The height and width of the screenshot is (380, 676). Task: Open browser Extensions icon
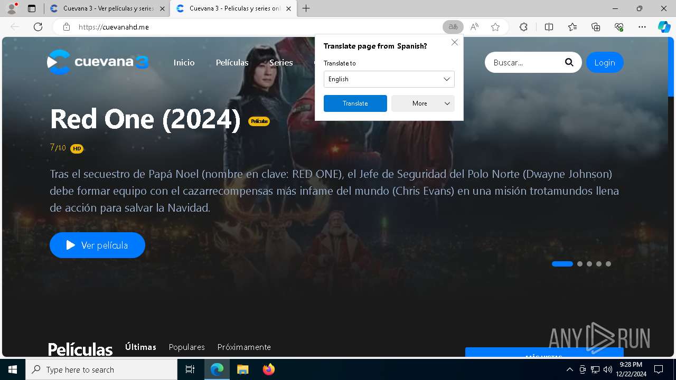[523, 27]
